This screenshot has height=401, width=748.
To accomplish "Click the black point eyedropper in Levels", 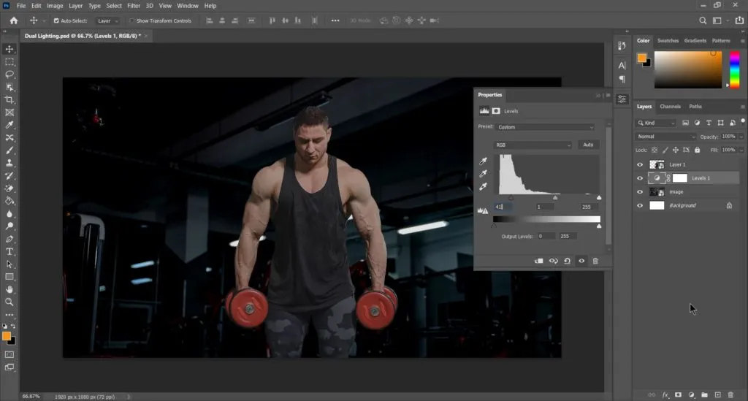I will [483, 161].
